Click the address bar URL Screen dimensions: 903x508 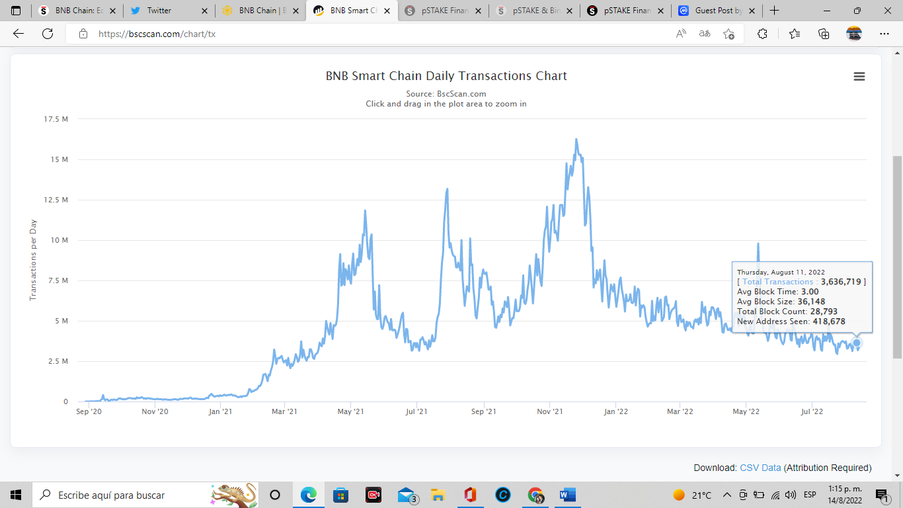[157, 34]
